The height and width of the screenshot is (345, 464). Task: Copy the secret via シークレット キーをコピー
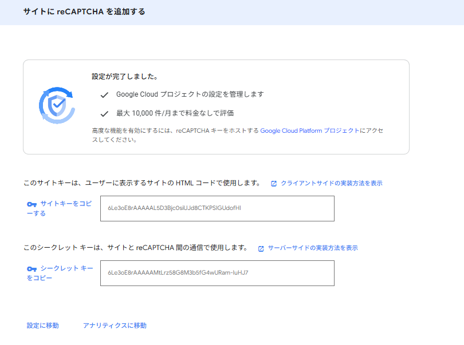[x=60, y=273]
